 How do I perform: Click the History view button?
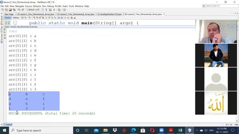click(16, 18)
